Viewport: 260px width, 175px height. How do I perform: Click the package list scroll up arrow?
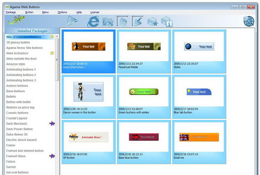pos(57,36)
